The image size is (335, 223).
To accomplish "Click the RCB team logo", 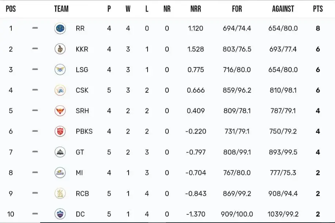I will pos(60,193).
